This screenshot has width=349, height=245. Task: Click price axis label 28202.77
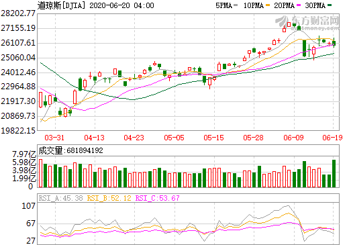pos(18,13)
